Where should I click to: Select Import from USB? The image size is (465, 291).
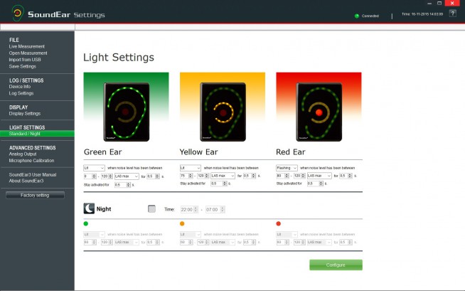[x=25, y=60]
